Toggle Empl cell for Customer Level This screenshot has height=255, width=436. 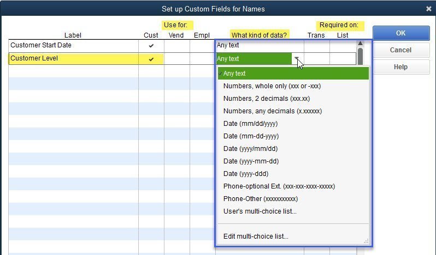(x=202, y=59)
